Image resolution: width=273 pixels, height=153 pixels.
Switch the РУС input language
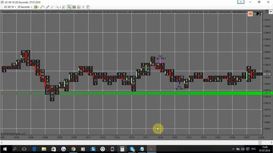(253, 149)
